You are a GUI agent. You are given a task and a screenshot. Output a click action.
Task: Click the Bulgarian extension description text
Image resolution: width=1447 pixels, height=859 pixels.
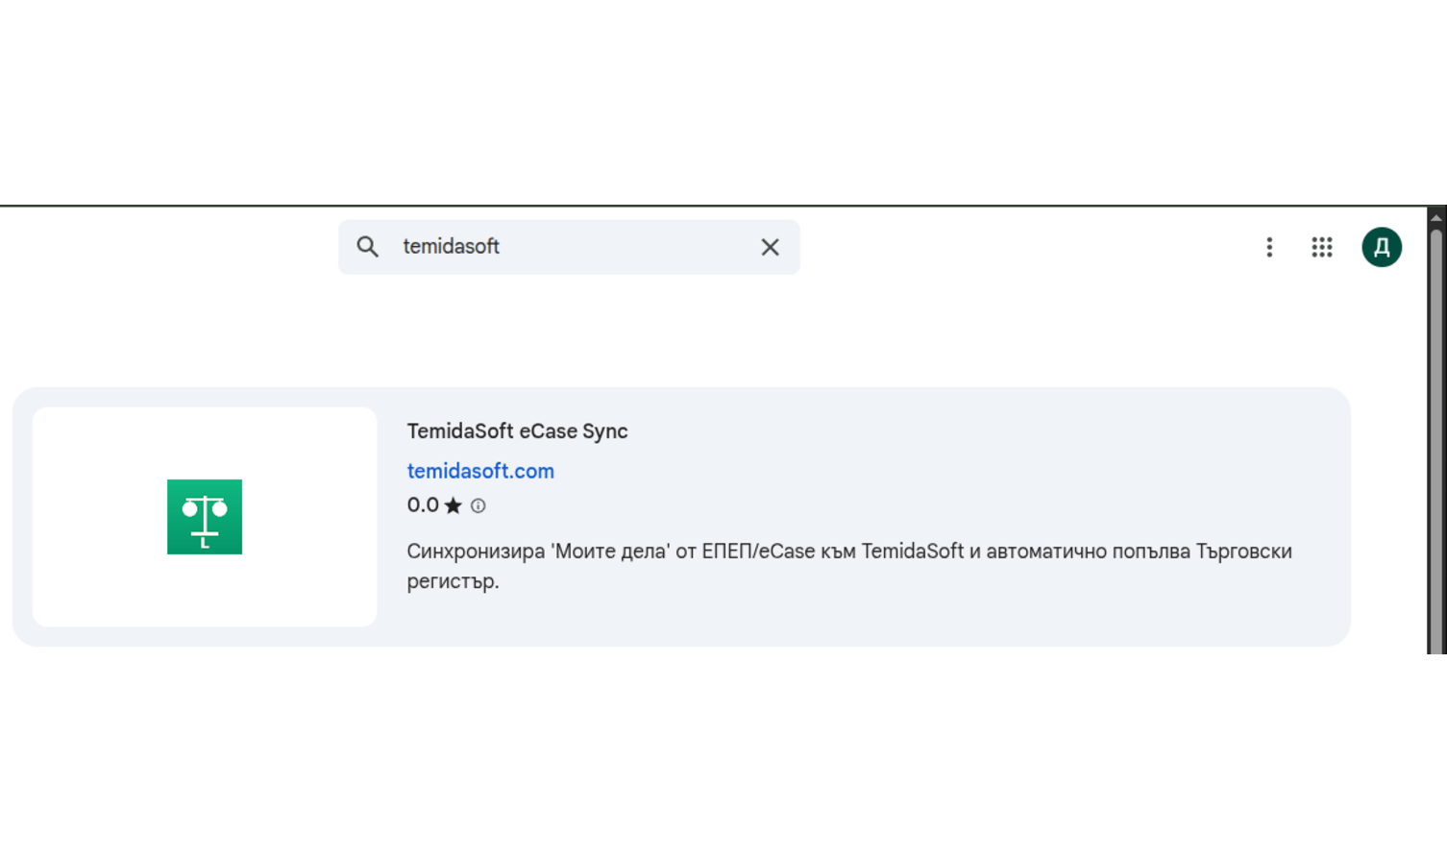click(x=849, y=566)
